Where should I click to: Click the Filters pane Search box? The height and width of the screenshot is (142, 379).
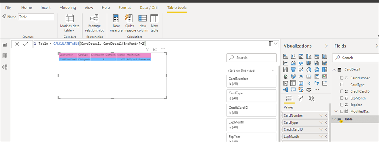(251, 58)
